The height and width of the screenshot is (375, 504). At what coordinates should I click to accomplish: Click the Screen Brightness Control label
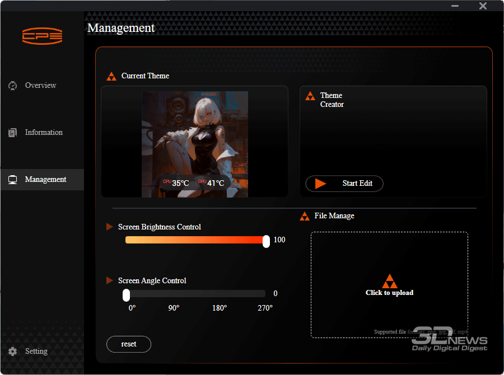(160, 227)
